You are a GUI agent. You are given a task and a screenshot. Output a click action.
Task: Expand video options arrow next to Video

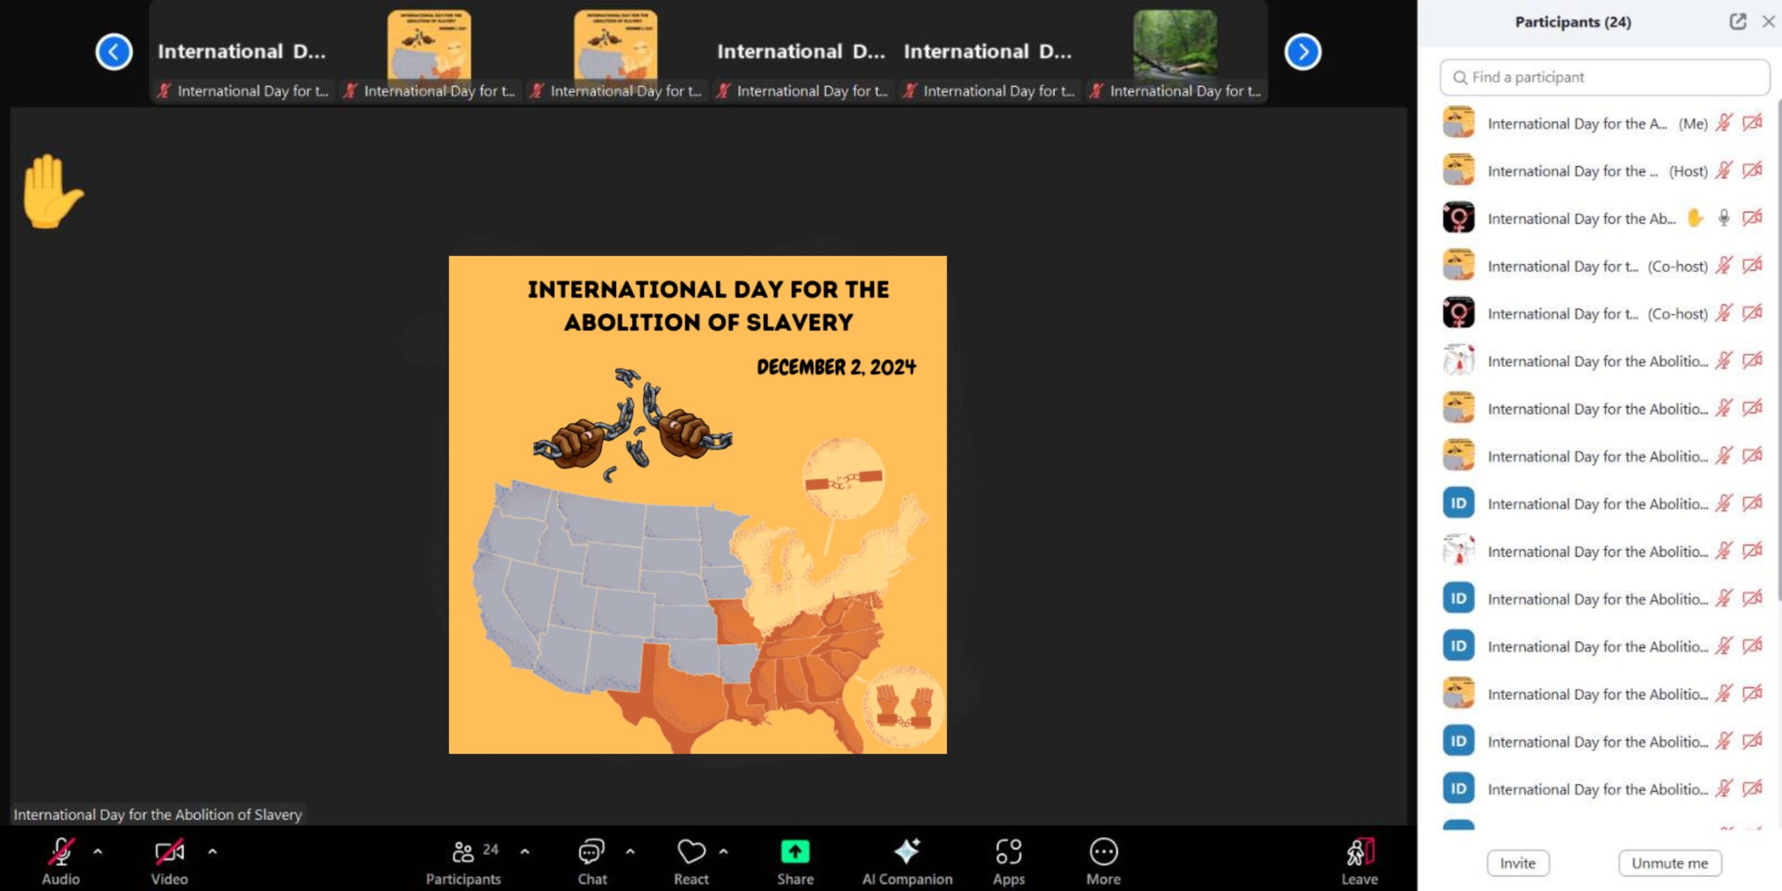(212, 851)
